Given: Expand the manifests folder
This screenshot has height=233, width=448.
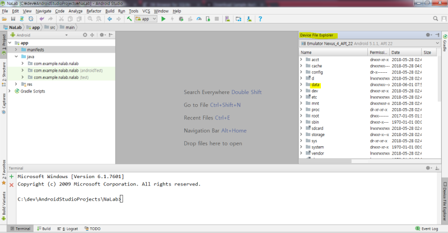Looking at the screenshot, I should pos(16,50).
